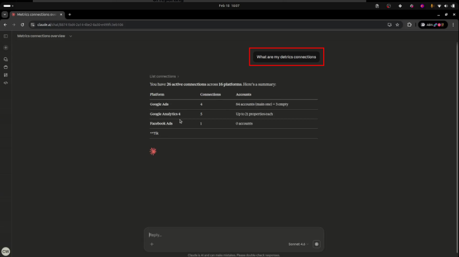Open the Chats list icon
This screenshot has width=459, height=257.
point(5,59)
